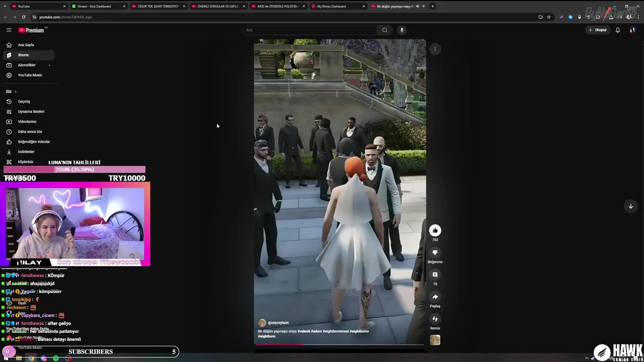Click the address bar URL
This screenshot has height=362, width=644.
pos(65,17)
